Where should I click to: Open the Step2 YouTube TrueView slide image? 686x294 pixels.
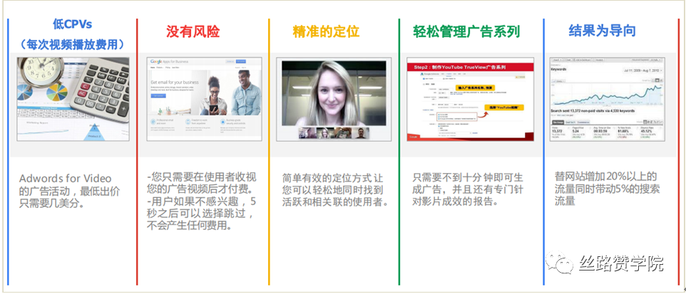coord(471,99)
